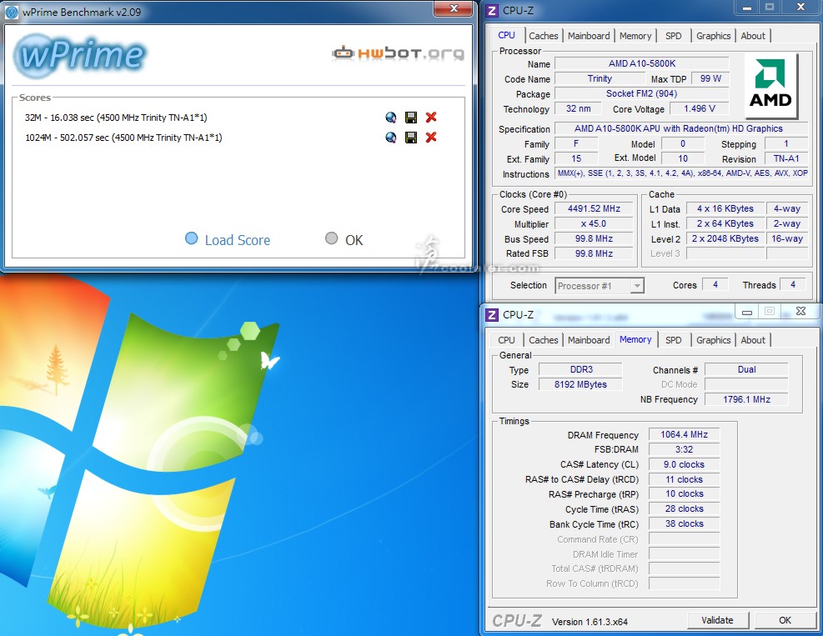Select the CPU tab in upper CPU-Z window
This screenshot has width=823, height=636.
tap(506, 35)
